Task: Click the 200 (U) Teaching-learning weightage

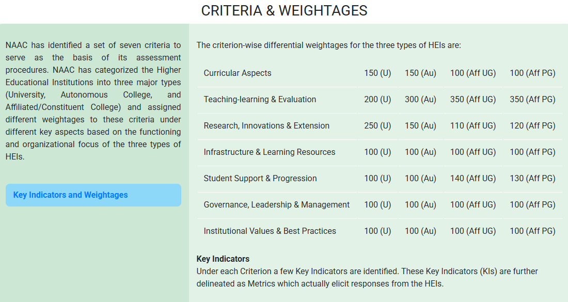Action: click(x=377, y=100)
